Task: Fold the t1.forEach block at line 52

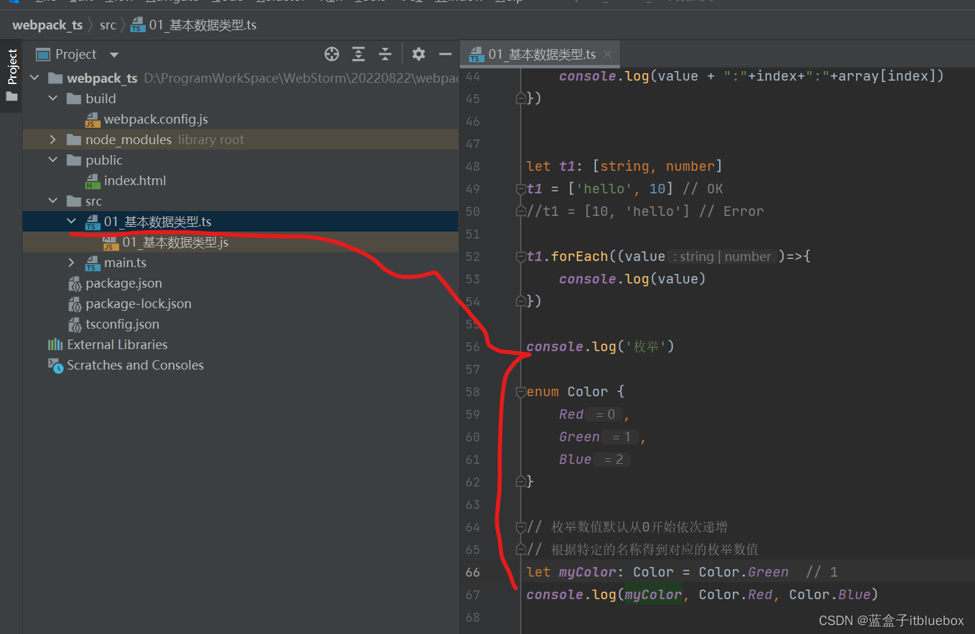Action: (x=520, y=257)
